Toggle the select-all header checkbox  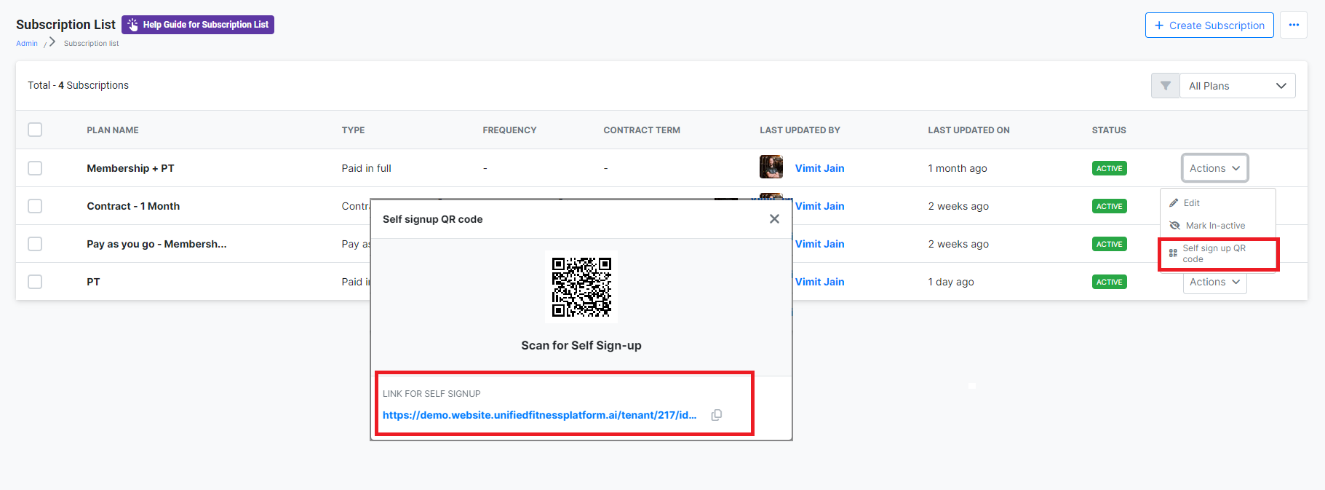point(35,130)
